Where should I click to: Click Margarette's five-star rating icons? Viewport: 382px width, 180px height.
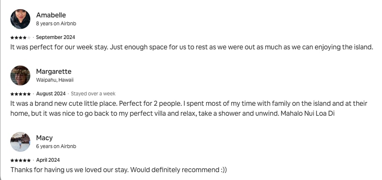click(20, 94)
